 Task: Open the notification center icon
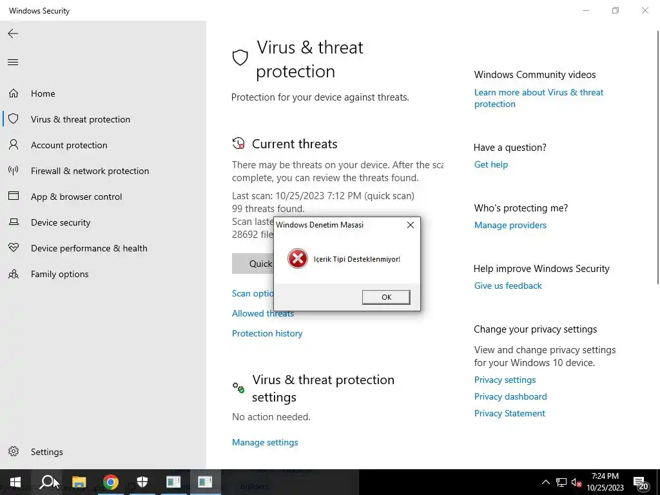(641, 482)
